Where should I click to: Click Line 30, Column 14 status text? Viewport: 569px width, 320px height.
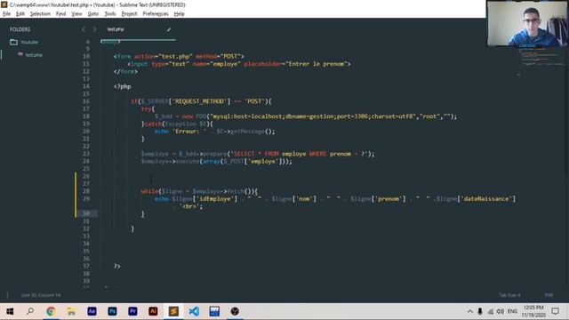pyautogui.click(x=41, y=295)
